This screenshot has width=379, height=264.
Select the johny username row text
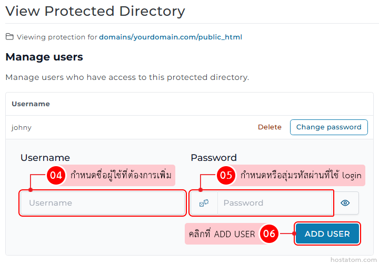pyautogui.click(x=22, y=128)
